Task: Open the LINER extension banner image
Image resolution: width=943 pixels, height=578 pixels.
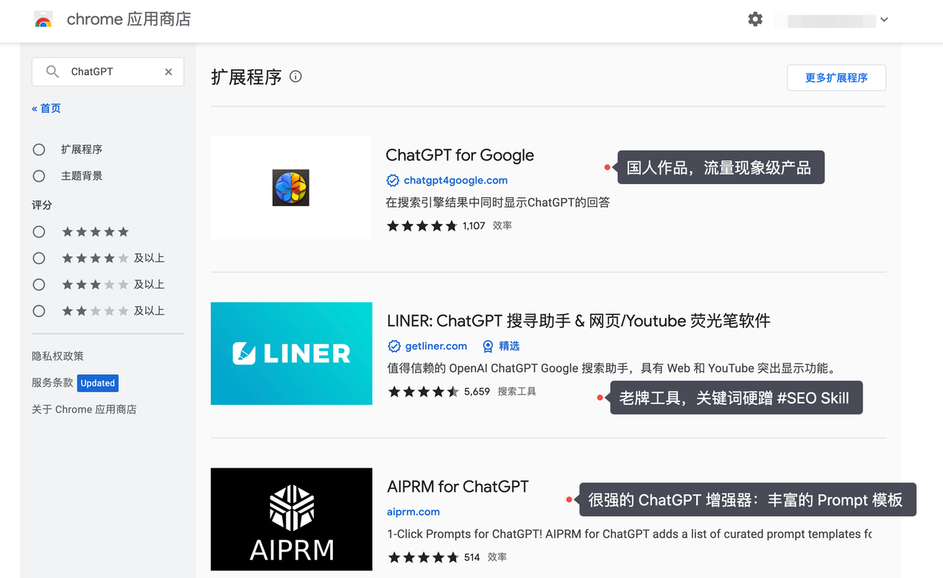Action: [x=291, y=353]
